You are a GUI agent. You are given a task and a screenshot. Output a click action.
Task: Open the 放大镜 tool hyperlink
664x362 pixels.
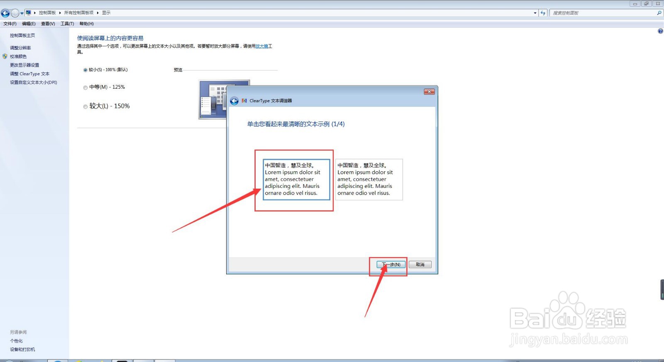pos(262,46)
